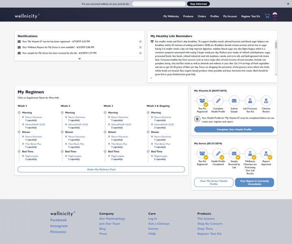
Task: Click the Stay Informed button
Action: 198,4
